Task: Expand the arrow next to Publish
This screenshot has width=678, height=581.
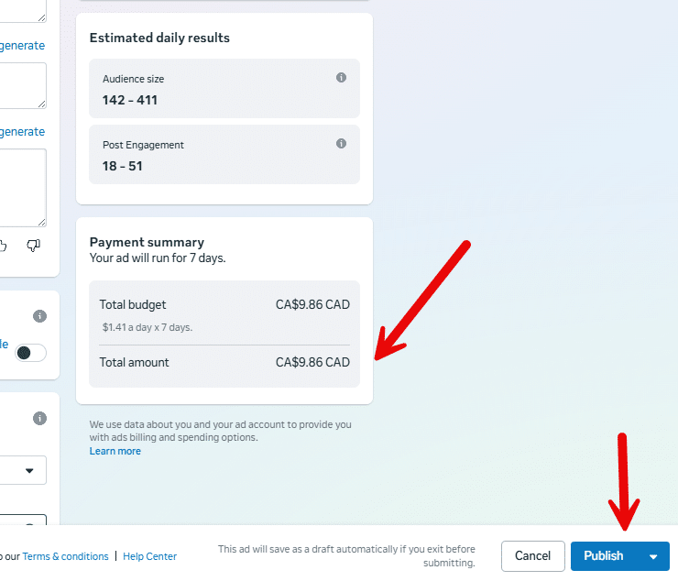Action: (653, 556)
